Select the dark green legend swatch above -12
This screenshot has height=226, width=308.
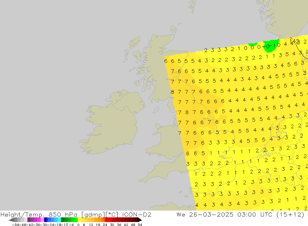click(63, 220)
